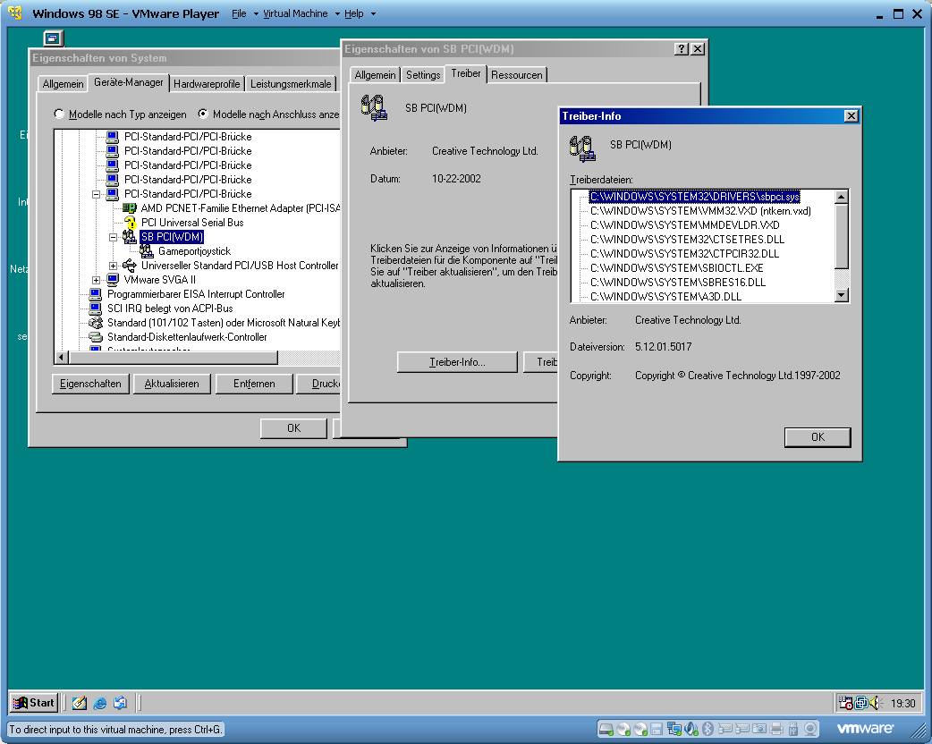The width and height of the screenshot is (932, 744).
Task: Click the AMD PCNET Ethernet Adapter network card icon
Action: (129, 208)
